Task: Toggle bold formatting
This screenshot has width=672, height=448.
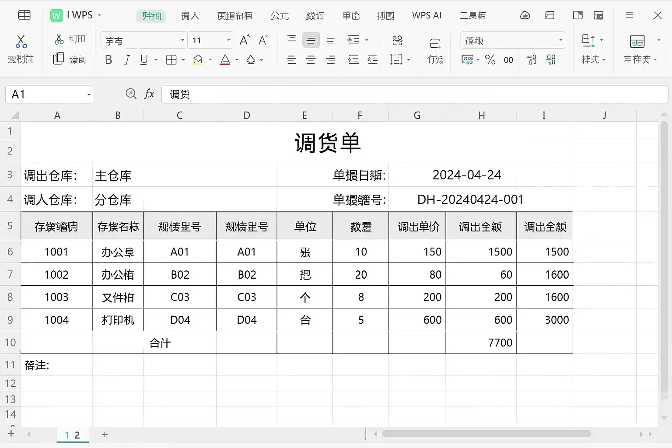Action: (x=108, y=59)
